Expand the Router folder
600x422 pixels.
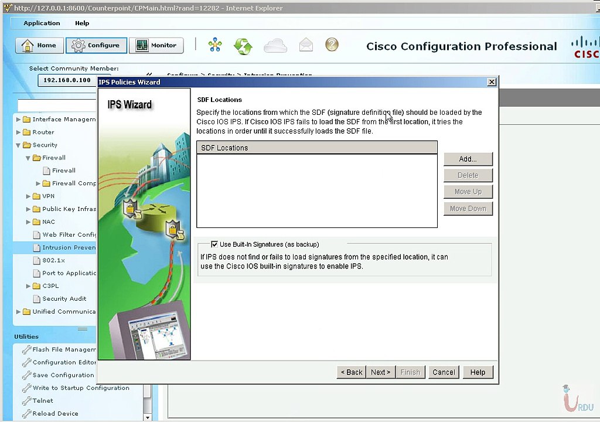coord(18,132)
